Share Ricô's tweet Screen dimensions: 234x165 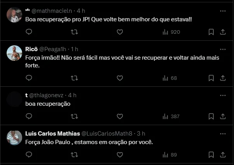tap(223, 78)
